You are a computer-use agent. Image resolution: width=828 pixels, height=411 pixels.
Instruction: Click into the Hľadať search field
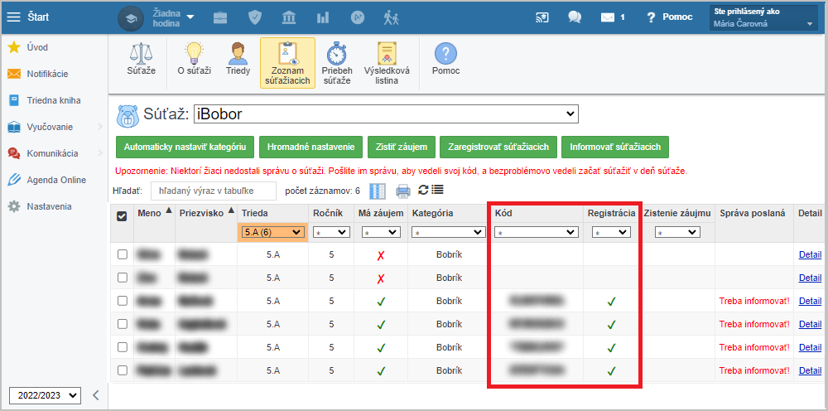coord(213,191)
